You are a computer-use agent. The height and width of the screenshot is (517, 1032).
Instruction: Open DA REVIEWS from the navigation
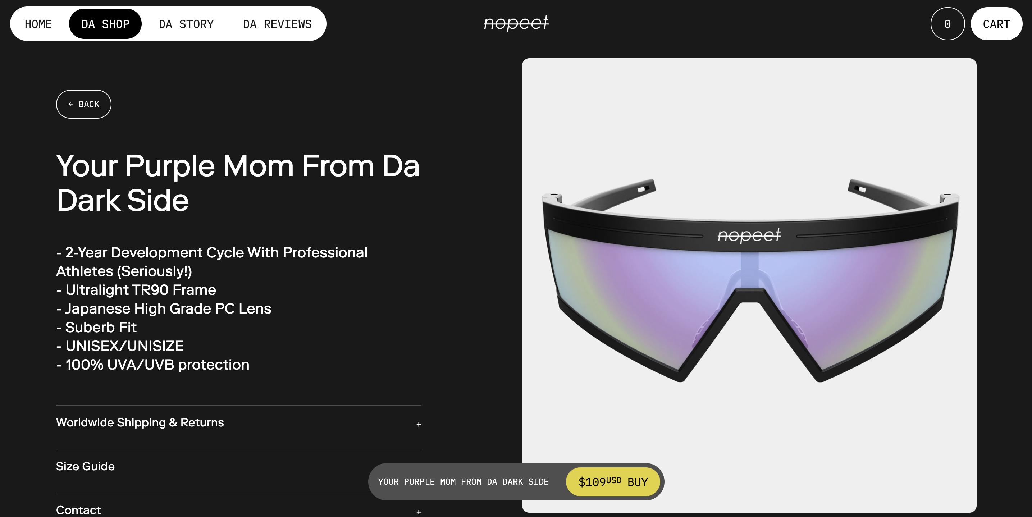pyautogui.click(x=277, y=24)
